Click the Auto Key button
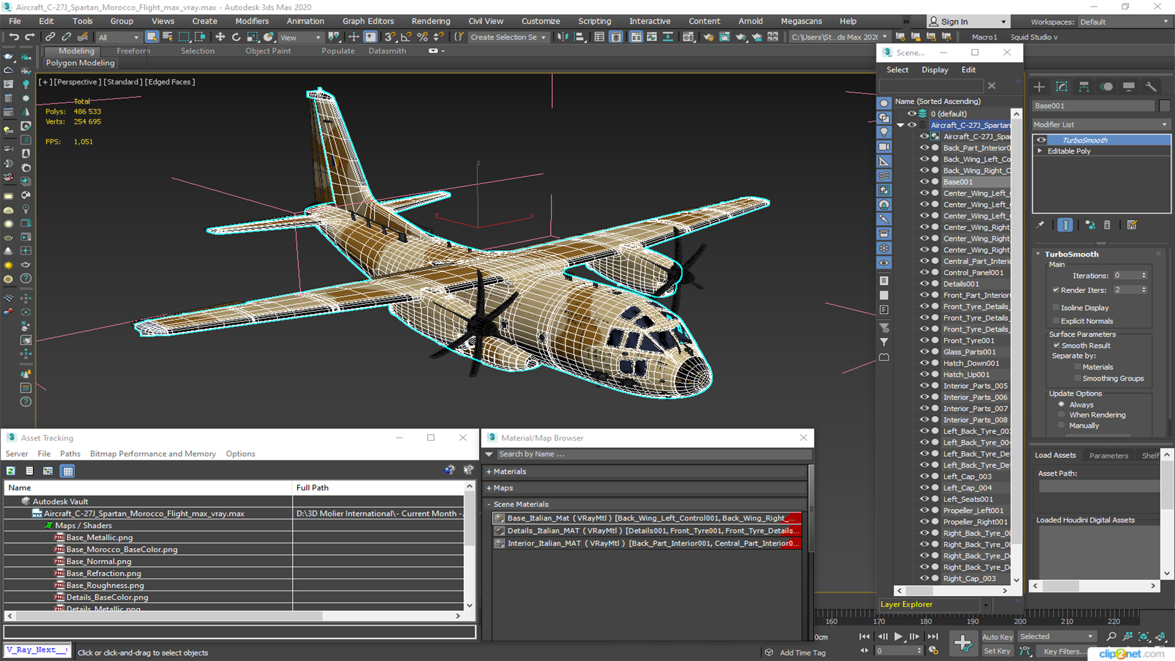This screenshot has width=1175, height=661. point(997,637)
